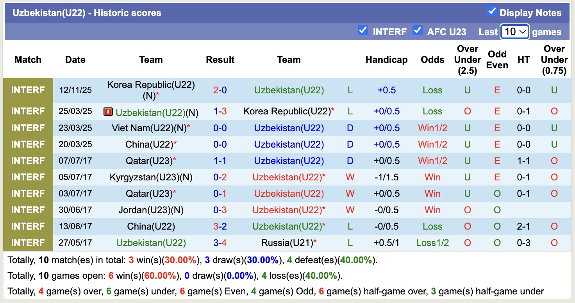Toggle the Display Notes checkbox
Viewport: 575px width, 303px height.
pos(493,12)
